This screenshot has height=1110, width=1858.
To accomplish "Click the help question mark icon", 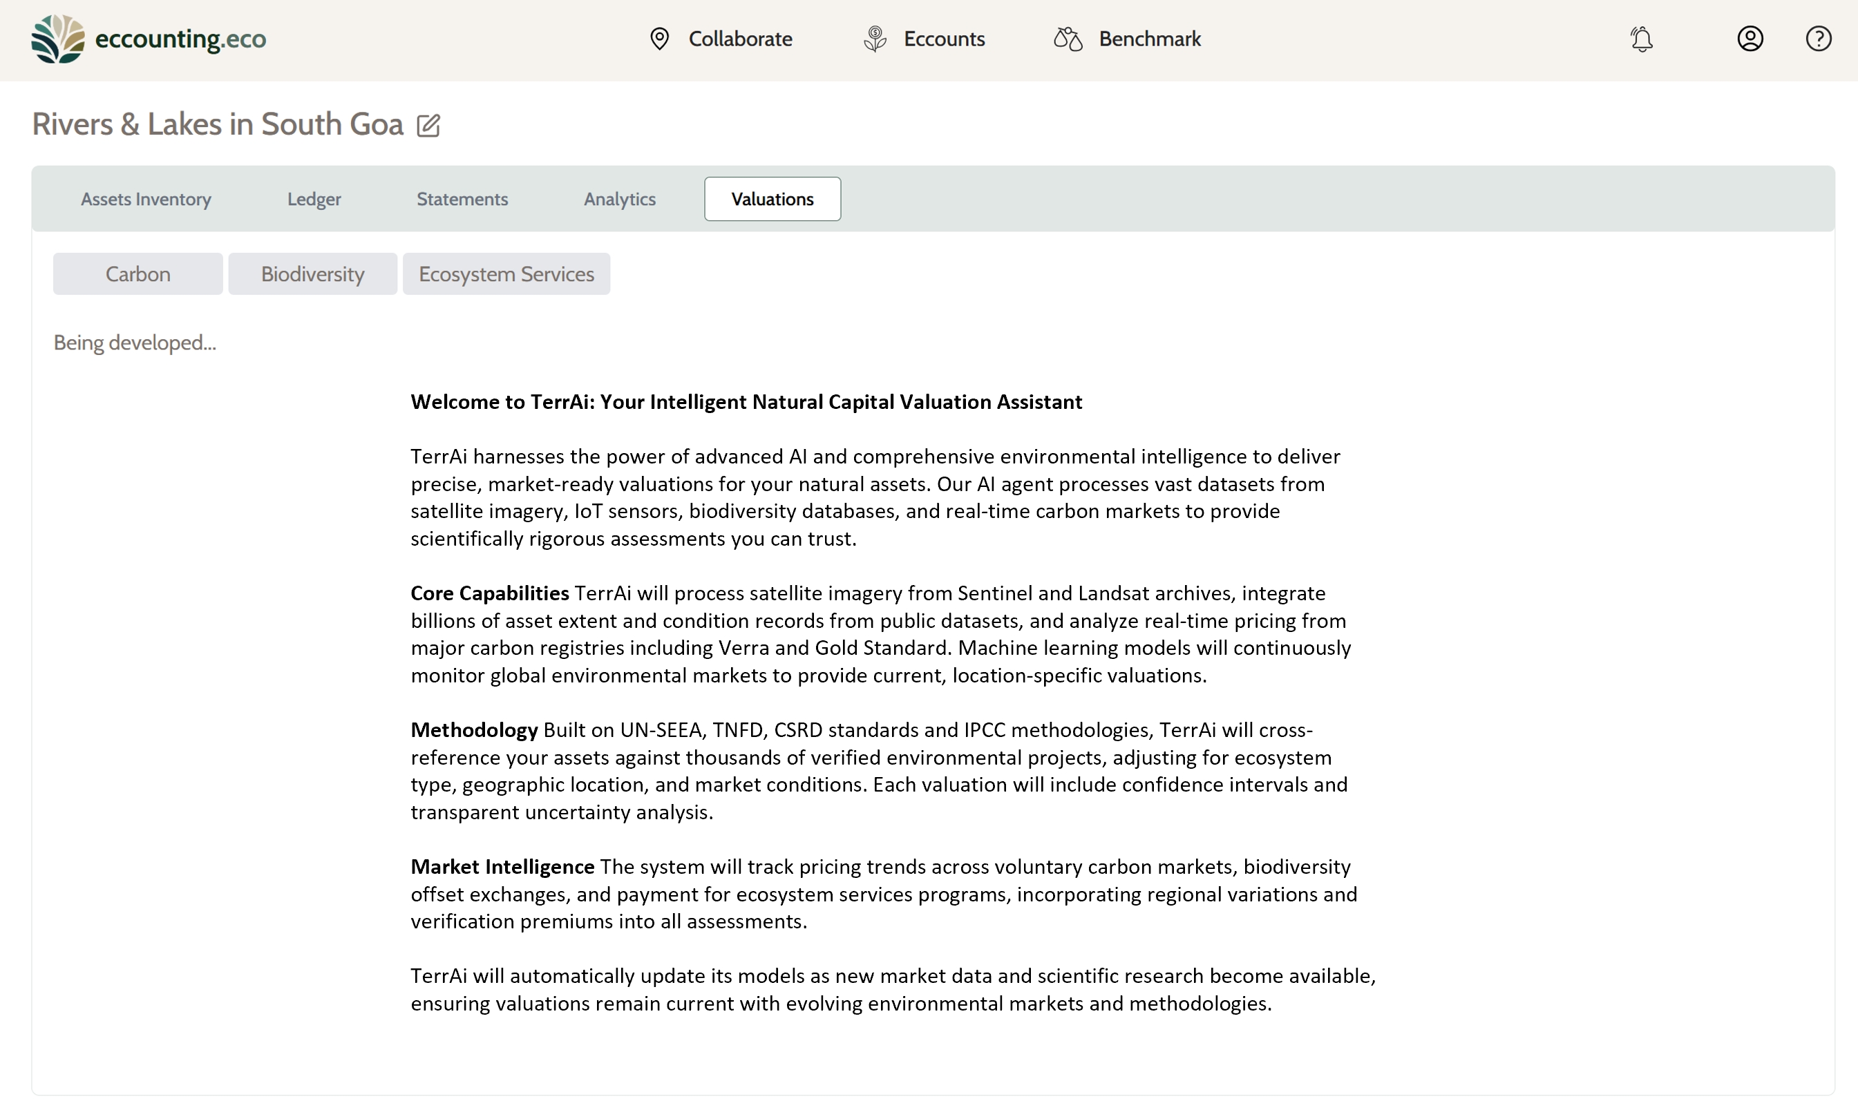I will (x=1818, y=39).
